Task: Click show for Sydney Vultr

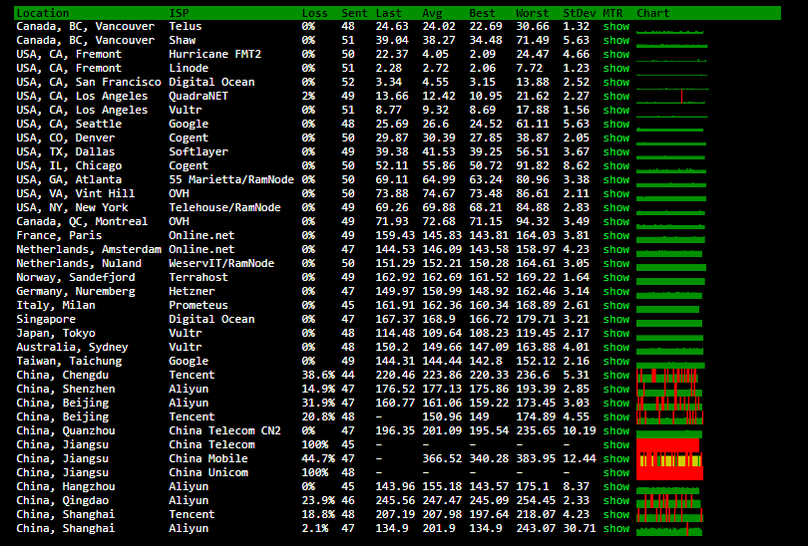Action: pos(616,347)
